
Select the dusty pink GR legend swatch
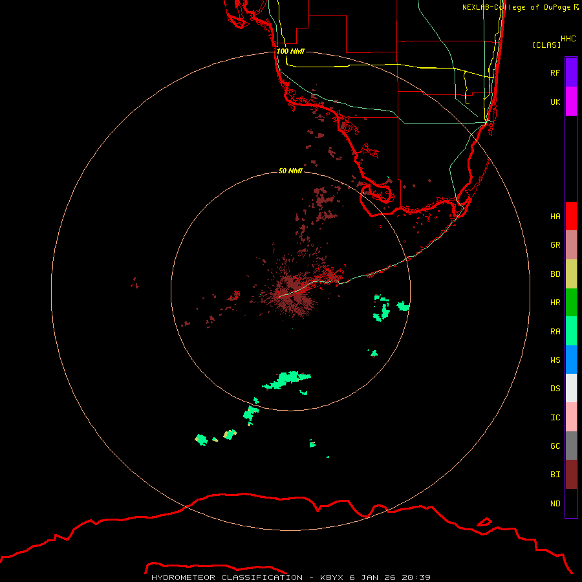click(571, 245)
